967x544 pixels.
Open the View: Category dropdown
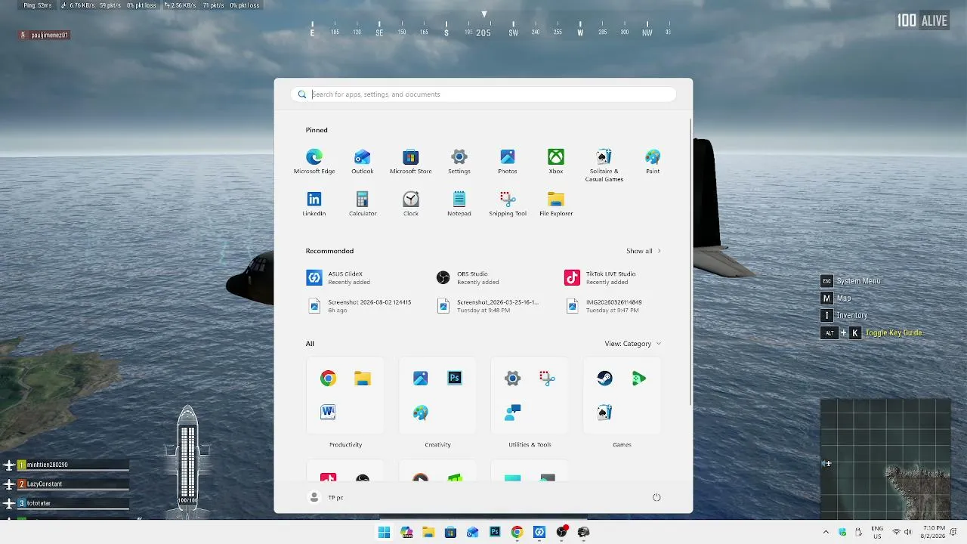(633, 344)
